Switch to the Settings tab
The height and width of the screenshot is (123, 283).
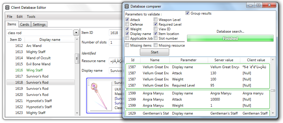click(x=39, y=24)
